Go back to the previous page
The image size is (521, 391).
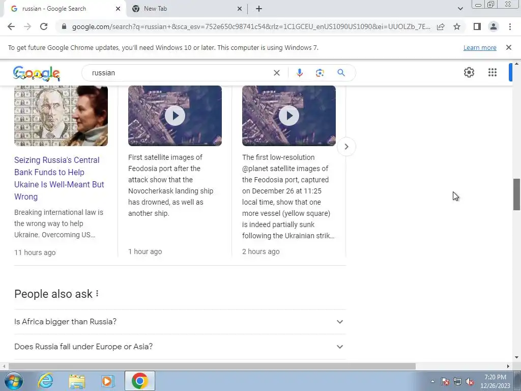point(11,26)
